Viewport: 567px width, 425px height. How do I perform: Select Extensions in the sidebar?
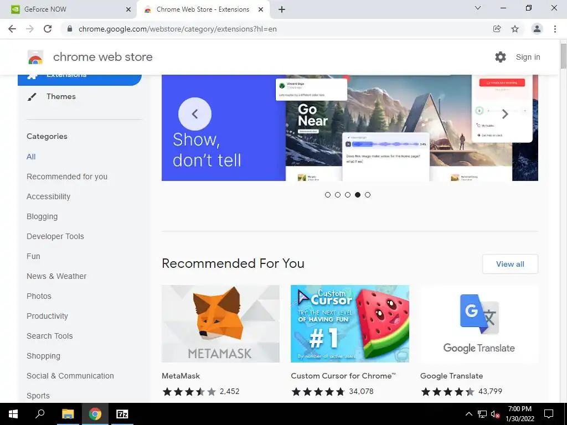click(80, 80)
